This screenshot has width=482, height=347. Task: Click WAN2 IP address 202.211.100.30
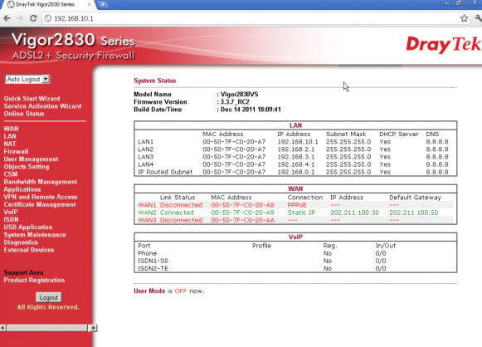point(354,213)
